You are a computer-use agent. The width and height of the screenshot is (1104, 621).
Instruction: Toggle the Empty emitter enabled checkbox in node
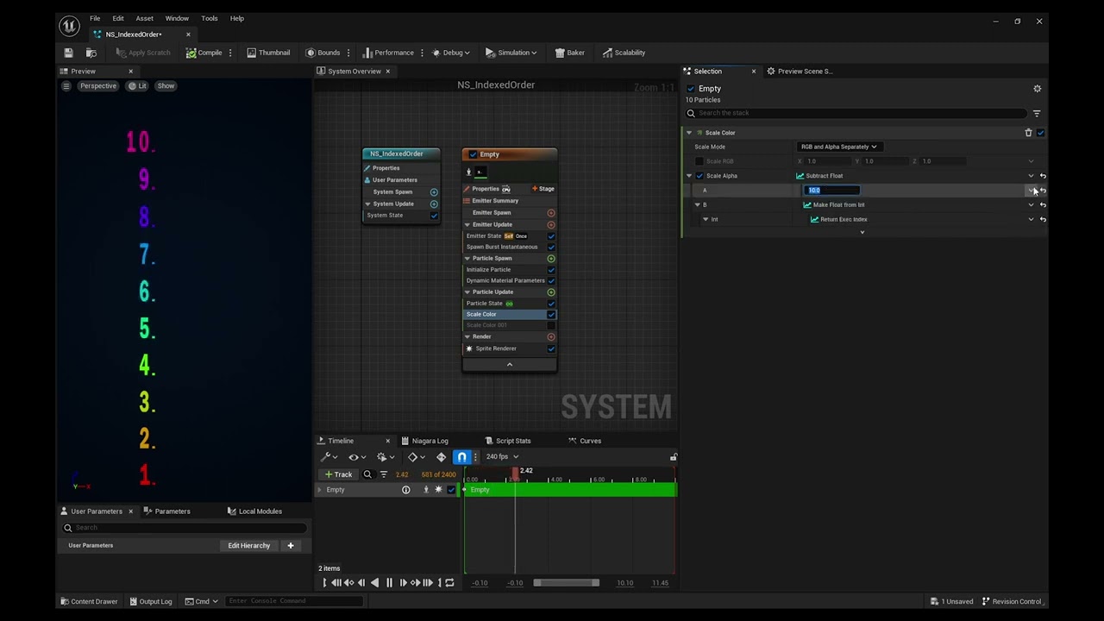(473, 154)
